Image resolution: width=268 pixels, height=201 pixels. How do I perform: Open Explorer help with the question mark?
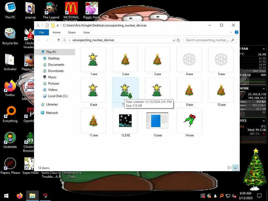click(237, 32)
